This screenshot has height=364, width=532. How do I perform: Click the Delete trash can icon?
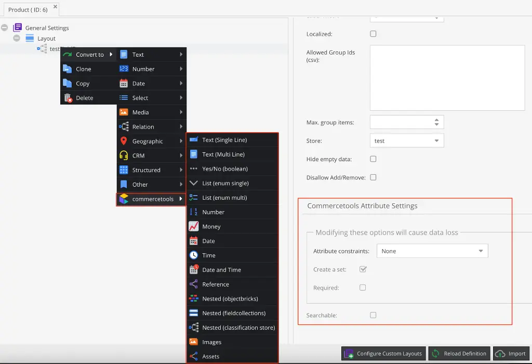pyautogui.click(x=68, y=98)
